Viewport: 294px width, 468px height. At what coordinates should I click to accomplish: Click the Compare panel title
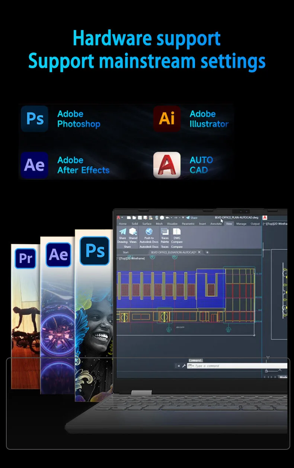177,246
